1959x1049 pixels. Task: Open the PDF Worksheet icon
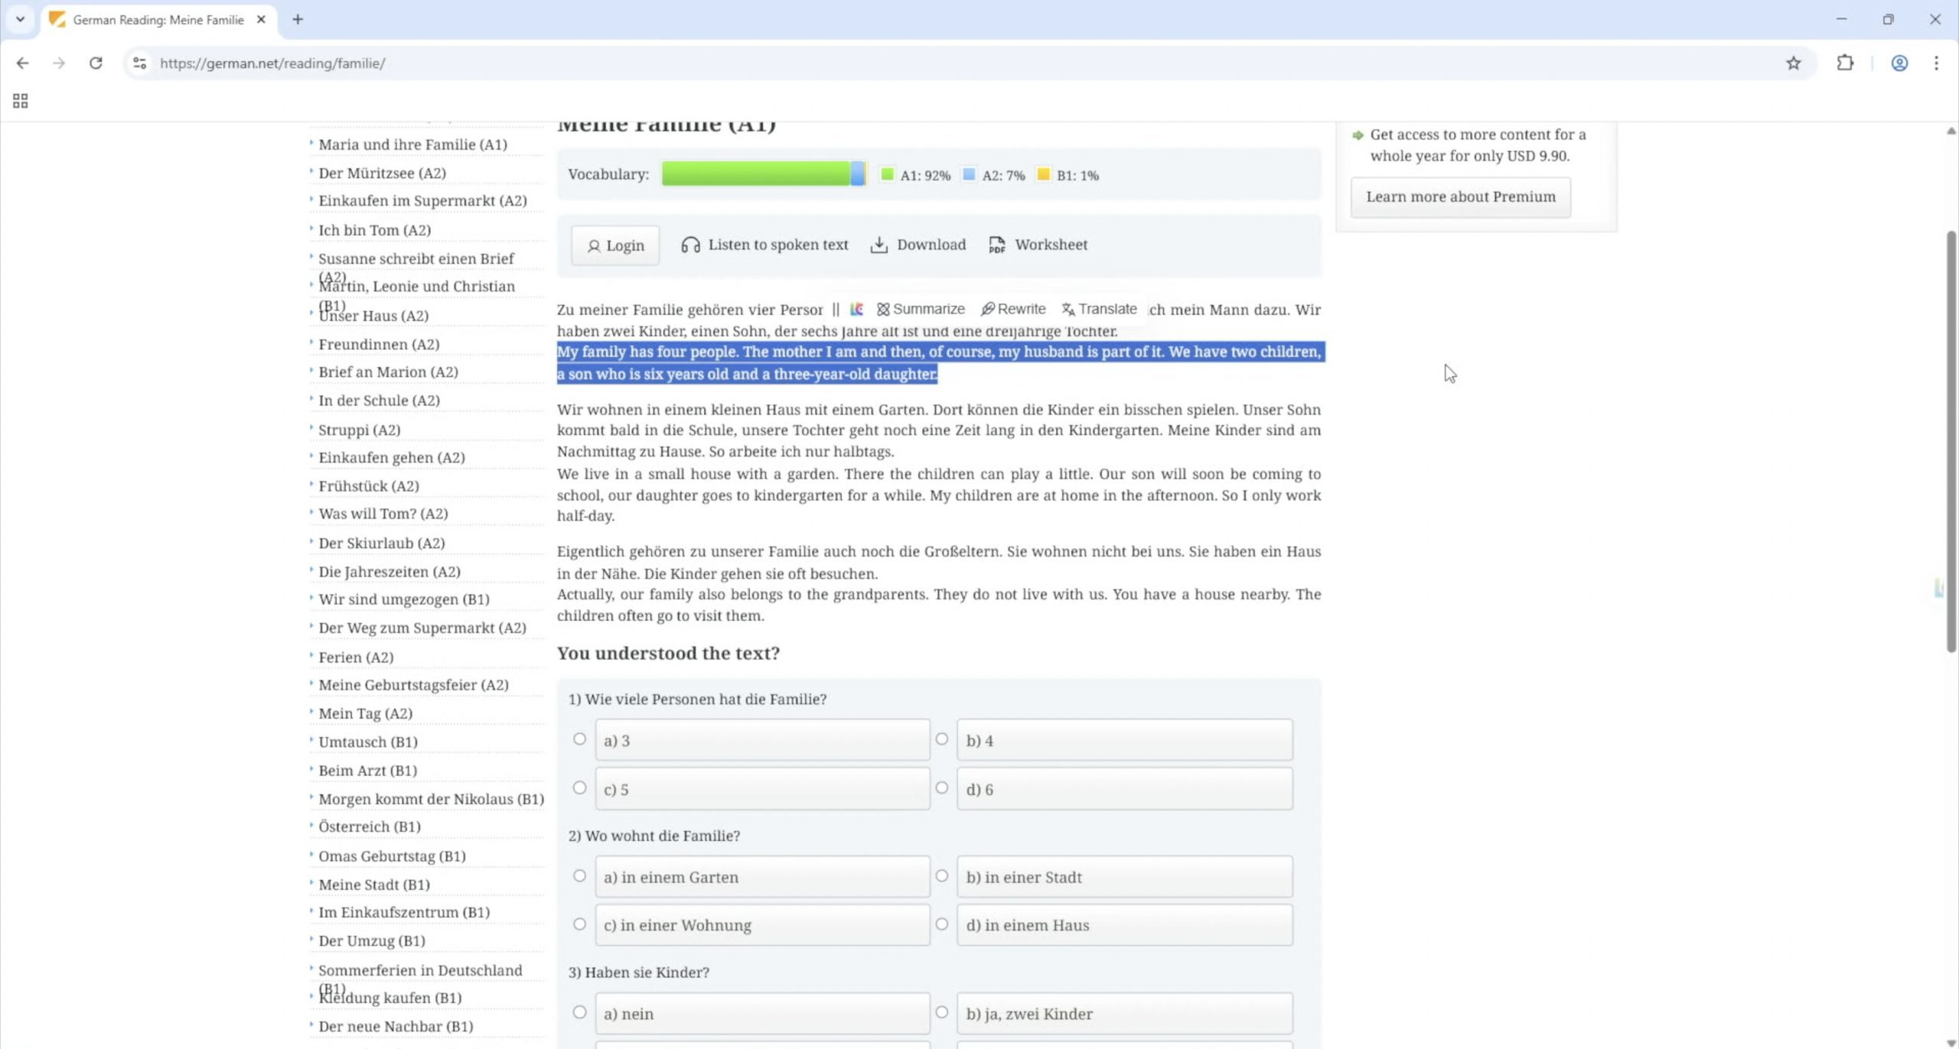coord(996,245)
